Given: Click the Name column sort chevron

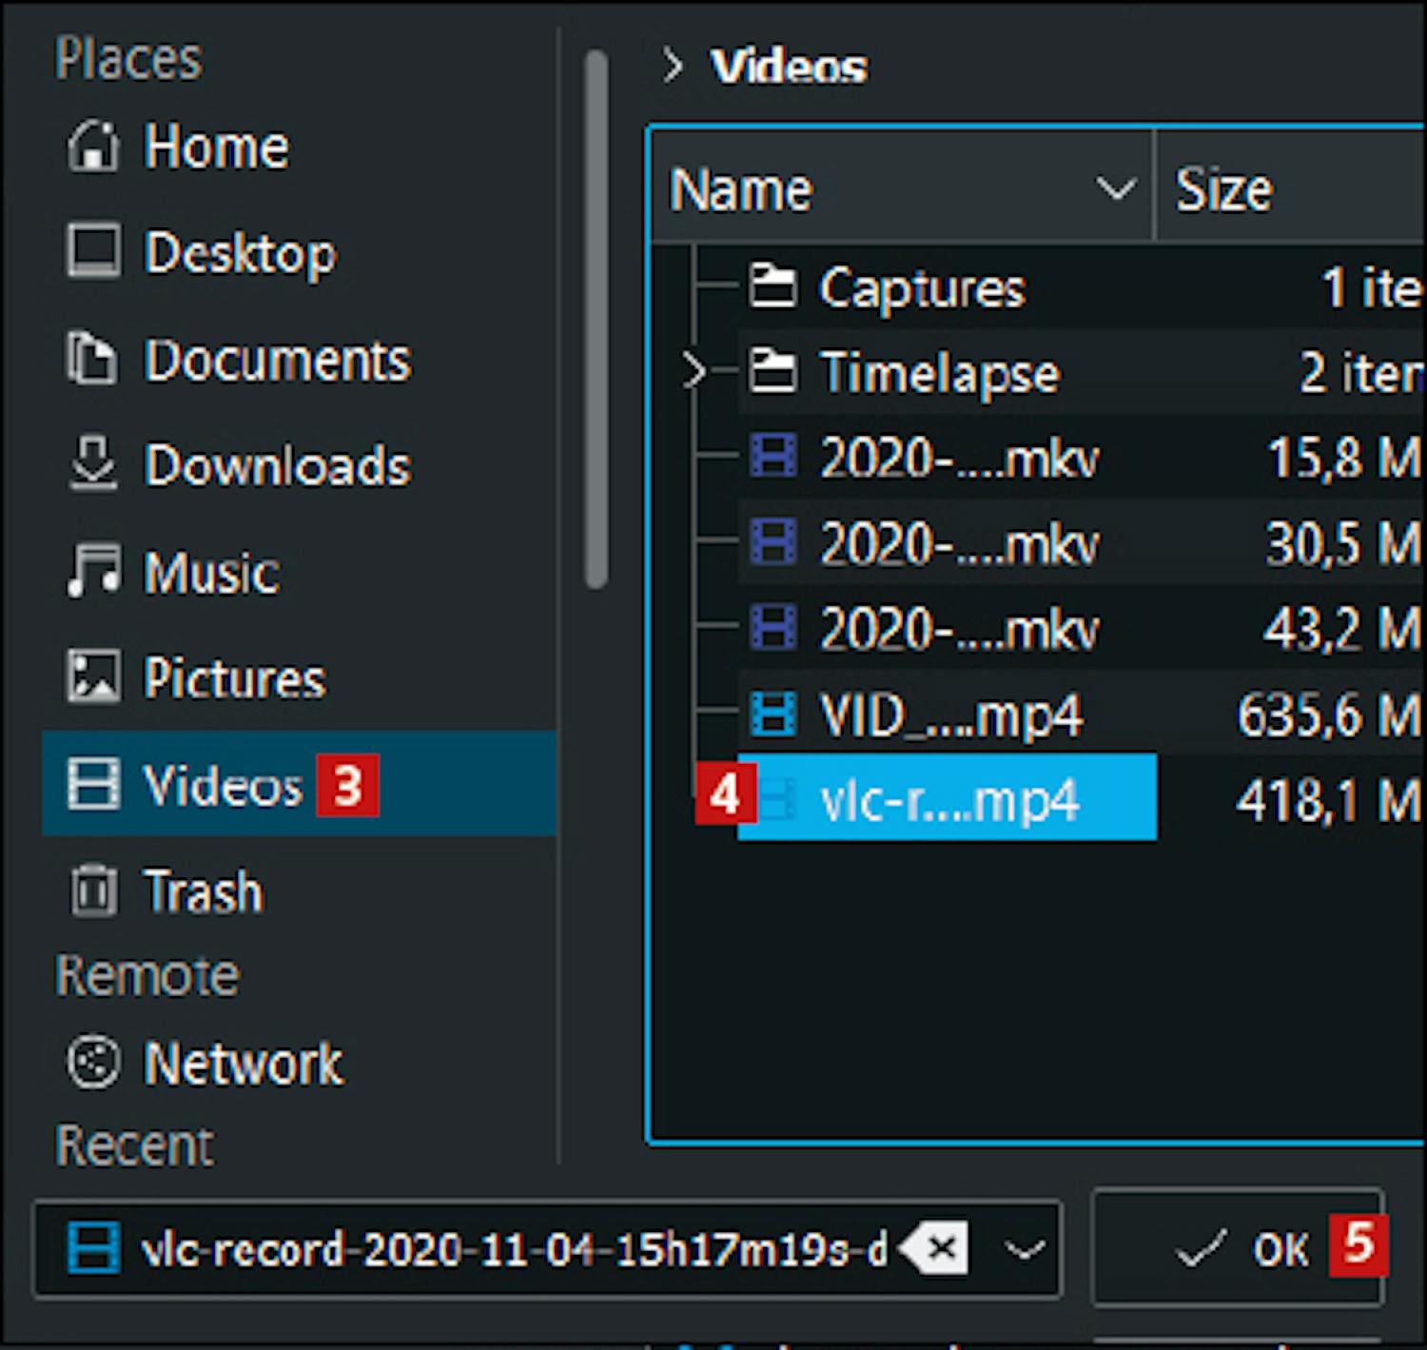Looking at the screenshot, I should point(1115,188).
